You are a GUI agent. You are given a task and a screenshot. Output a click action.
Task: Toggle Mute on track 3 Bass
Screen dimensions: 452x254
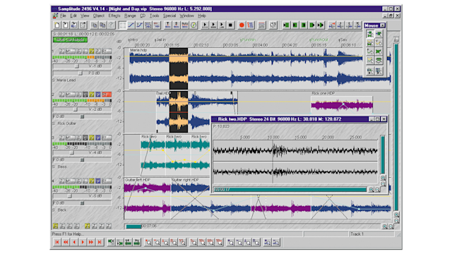pos(70,138)
